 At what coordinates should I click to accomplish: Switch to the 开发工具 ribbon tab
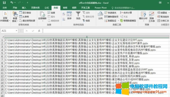(x=86, y=8)
